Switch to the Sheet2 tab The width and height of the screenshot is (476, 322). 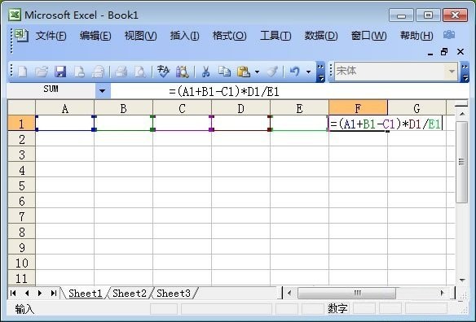(x=130, y=294)
